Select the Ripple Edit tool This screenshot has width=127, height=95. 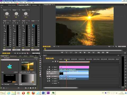point(40,61)
